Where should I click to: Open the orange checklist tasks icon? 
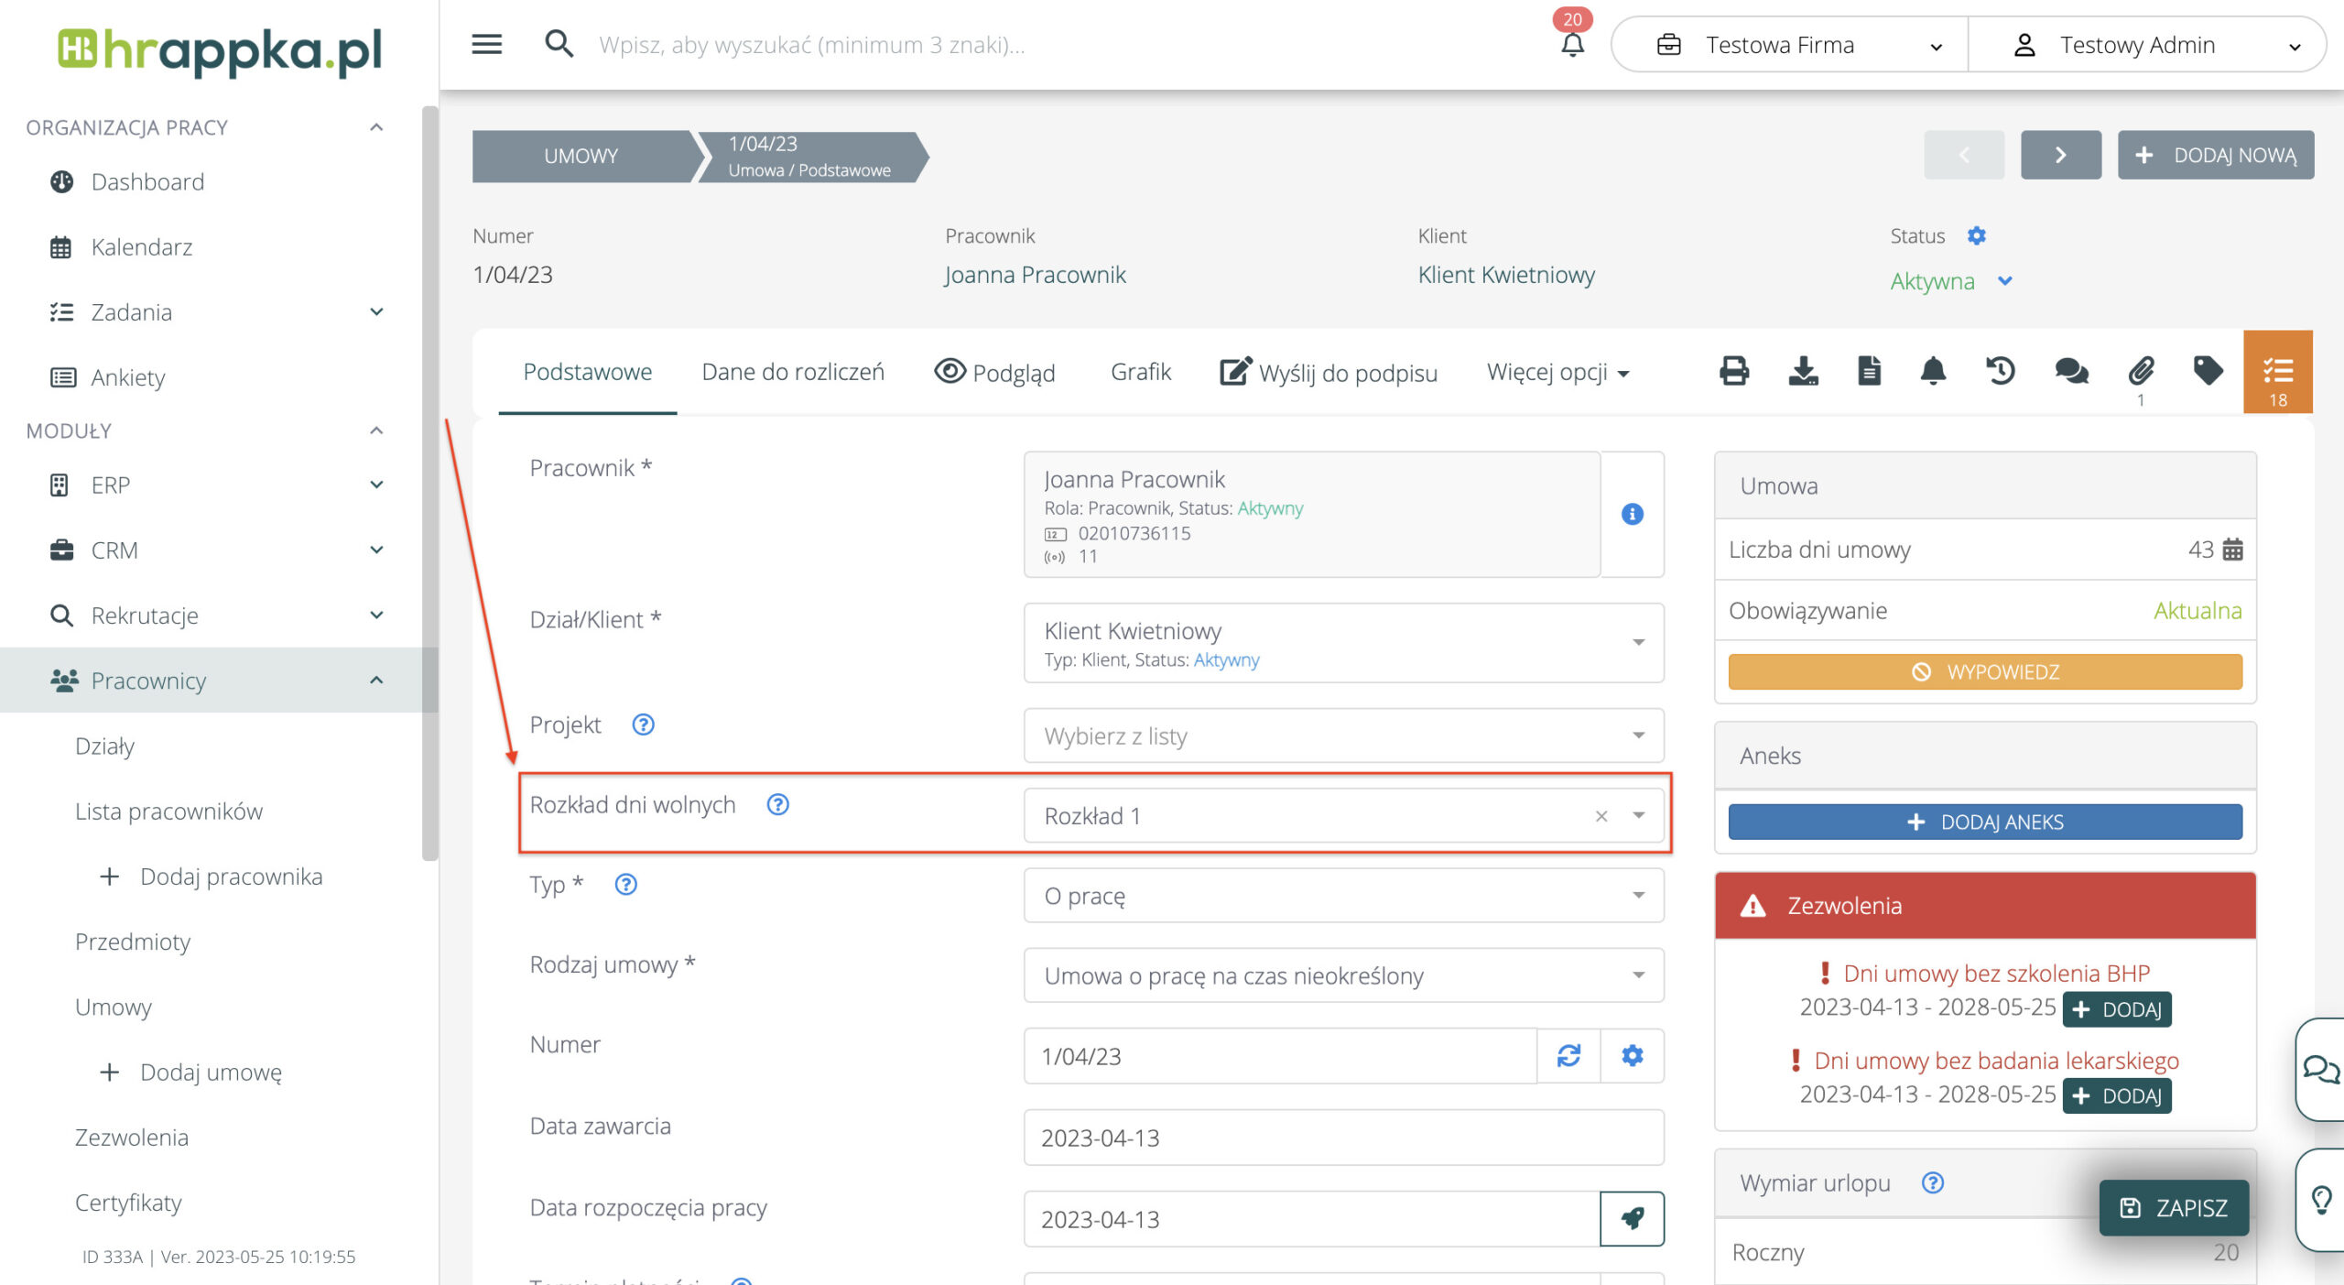[2277, 372]
